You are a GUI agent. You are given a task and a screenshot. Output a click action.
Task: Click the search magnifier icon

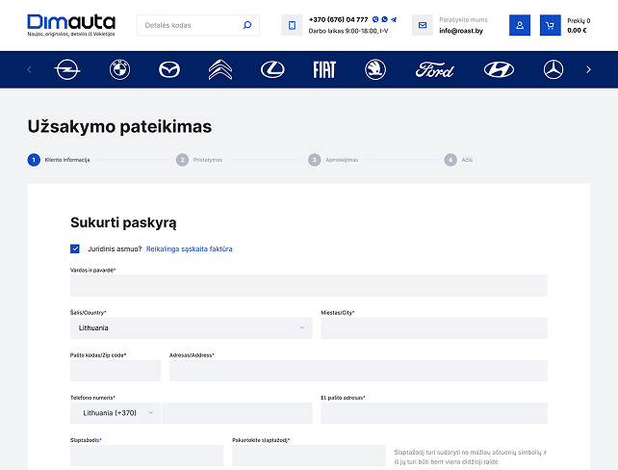[x=247, y=25]
